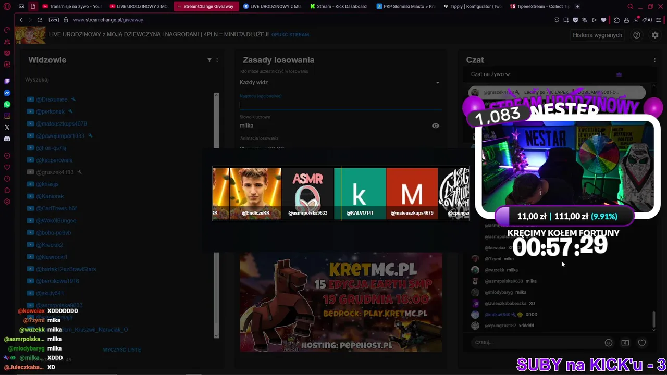This screenshot has height=375, width=667.
Task: Click the ad blocker shield icon
Action: point(575,20)
